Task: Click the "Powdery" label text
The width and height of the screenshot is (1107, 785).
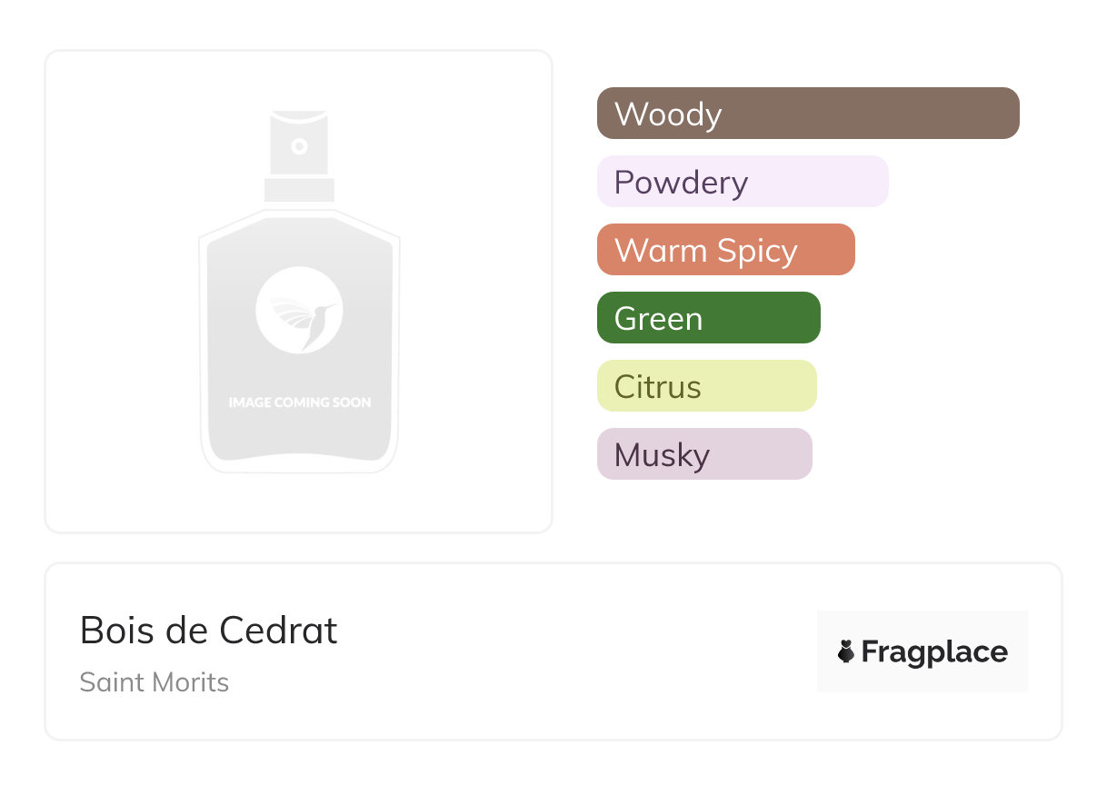Action: click(x=681, y=183)
